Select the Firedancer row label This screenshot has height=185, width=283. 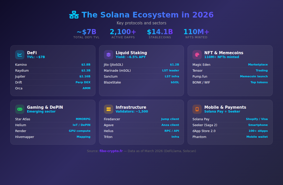point(112,119)
